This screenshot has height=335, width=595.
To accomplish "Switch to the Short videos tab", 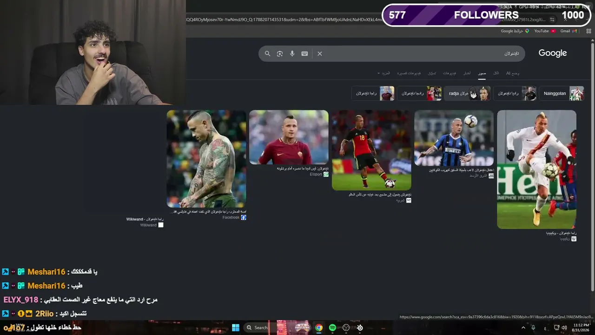I will [x=409, y=73].
